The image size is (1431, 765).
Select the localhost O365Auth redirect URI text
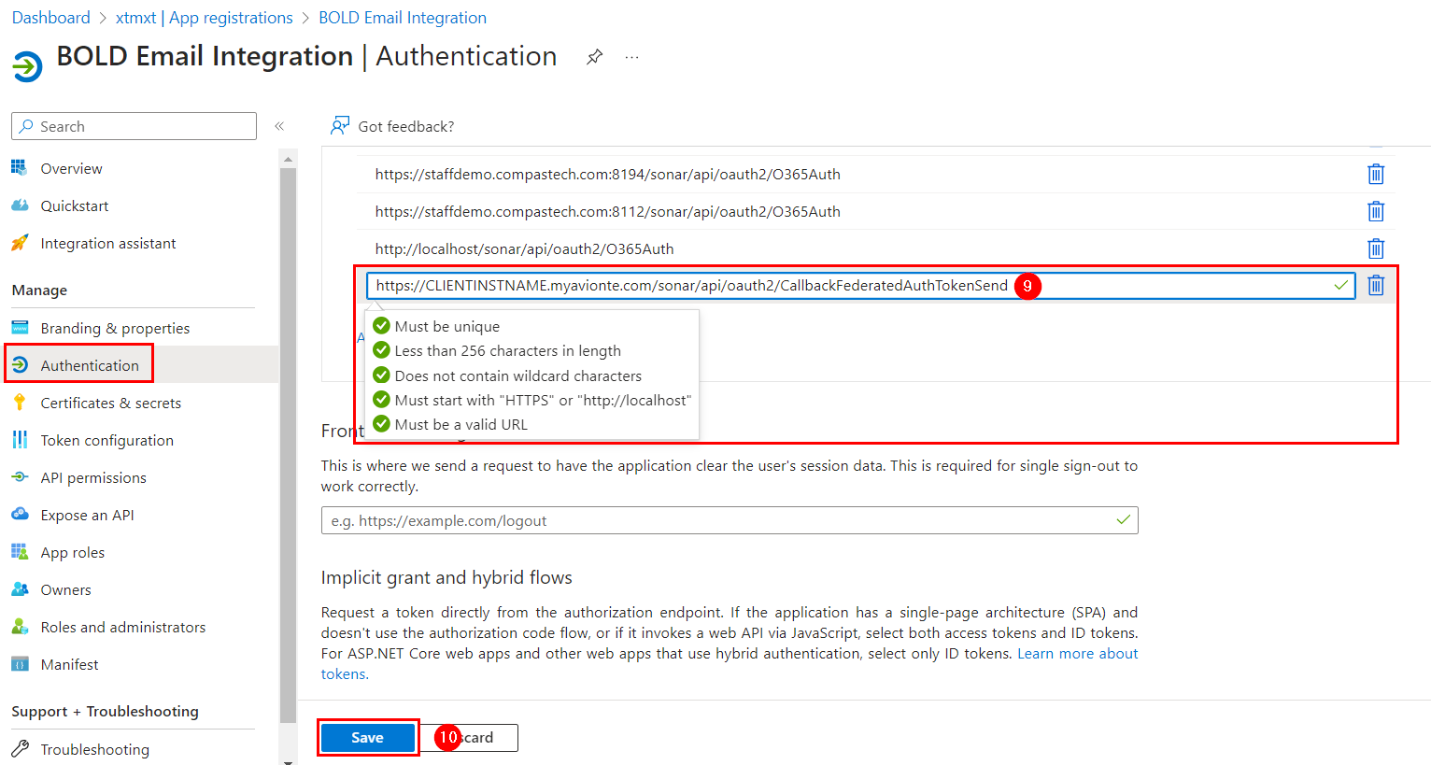click(x=524, y=248)
